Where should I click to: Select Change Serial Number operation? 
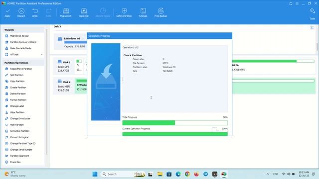[21, 150]
